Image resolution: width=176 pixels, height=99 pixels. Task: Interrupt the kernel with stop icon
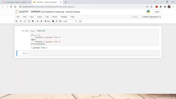pos(53,21)
